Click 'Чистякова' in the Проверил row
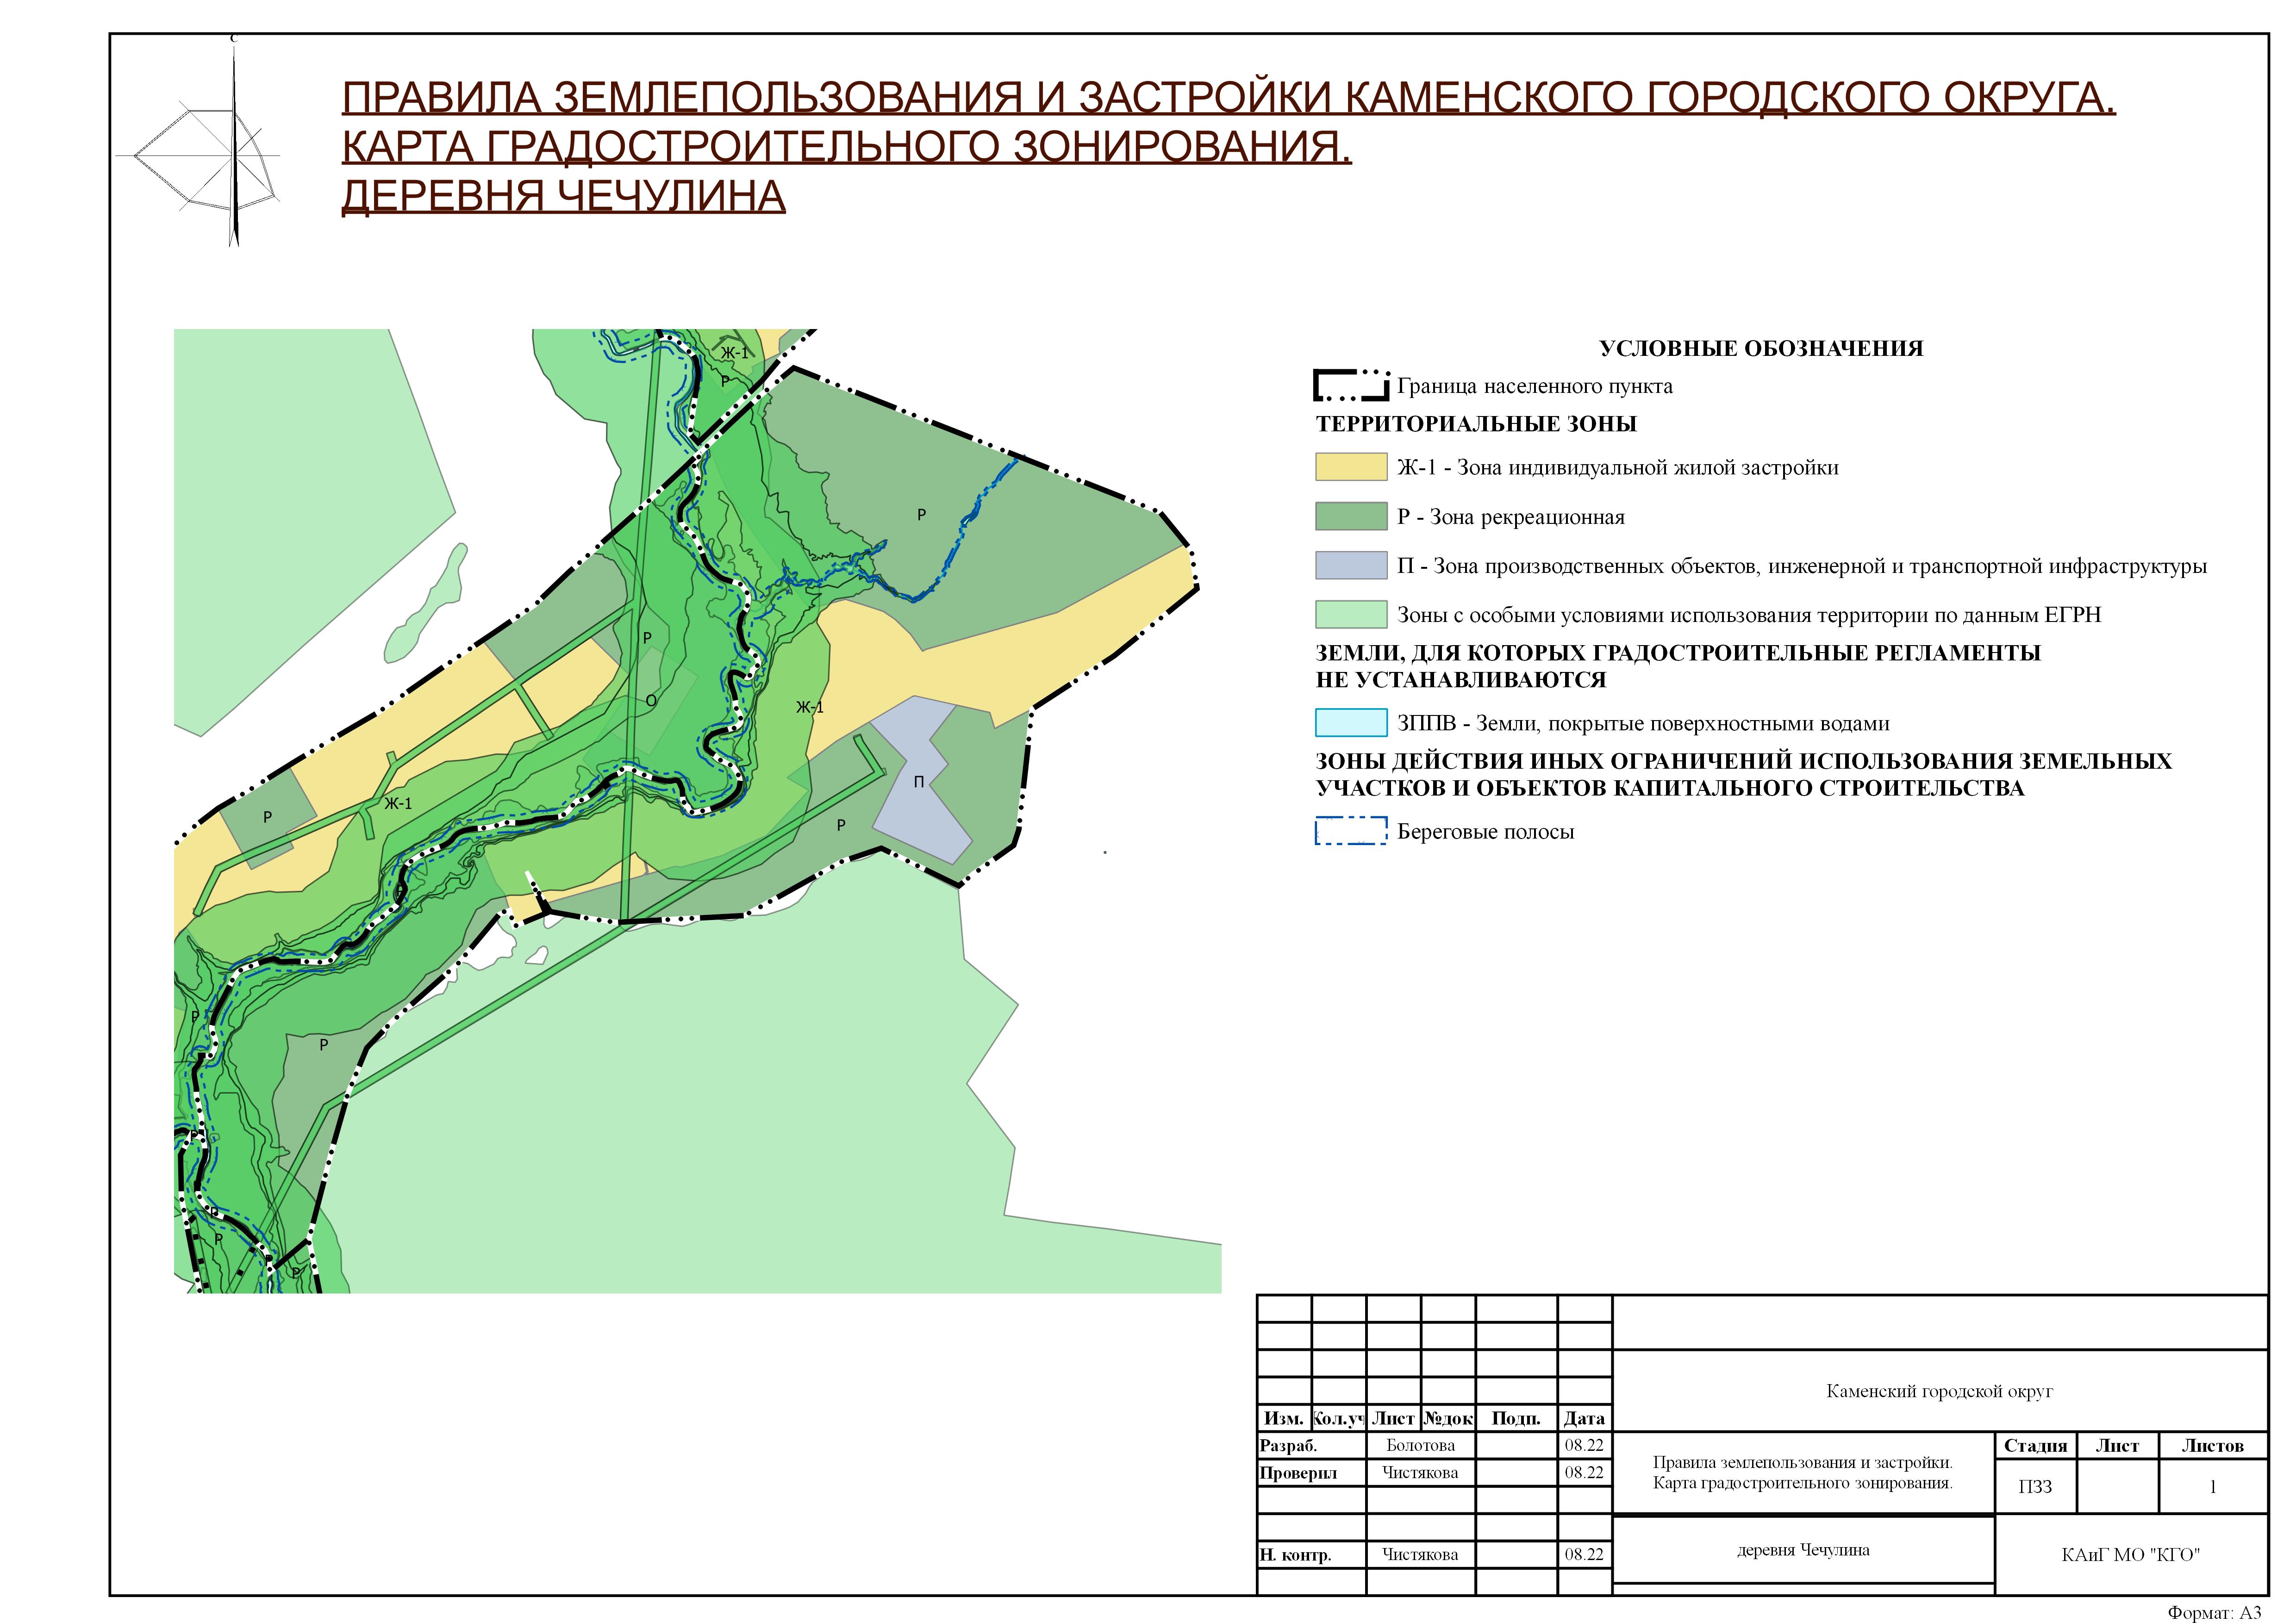Viewport: 2296px width, 1623px height. (1420, 1472)
